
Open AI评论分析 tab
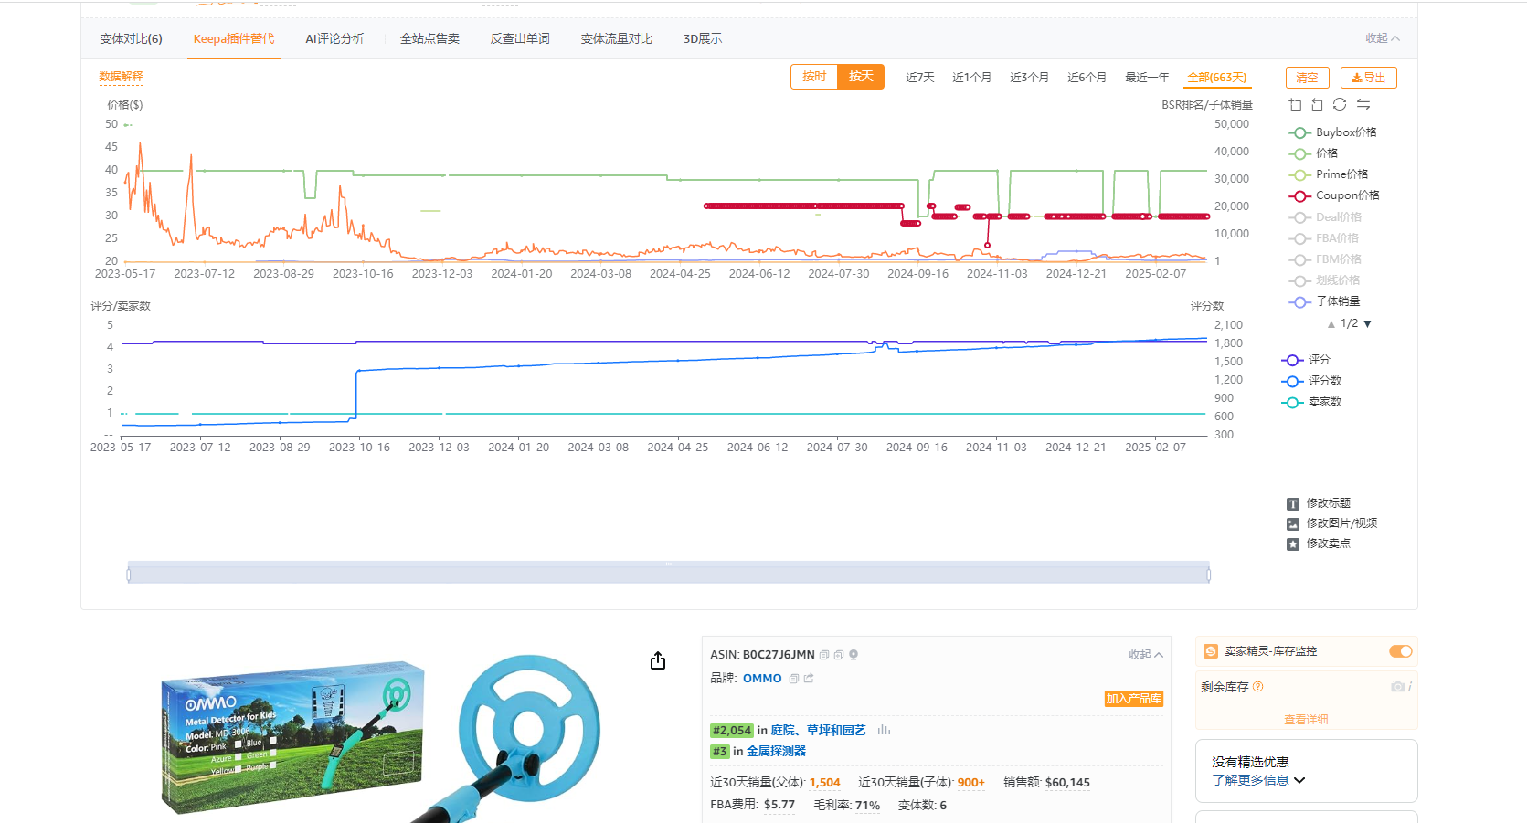point(334,38)
